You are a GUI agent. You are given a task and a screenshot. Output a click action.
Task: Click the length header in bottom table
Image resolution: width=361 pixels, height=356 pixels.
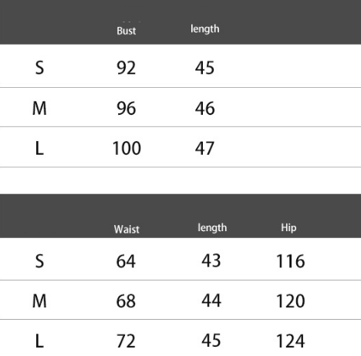[212, 227]
